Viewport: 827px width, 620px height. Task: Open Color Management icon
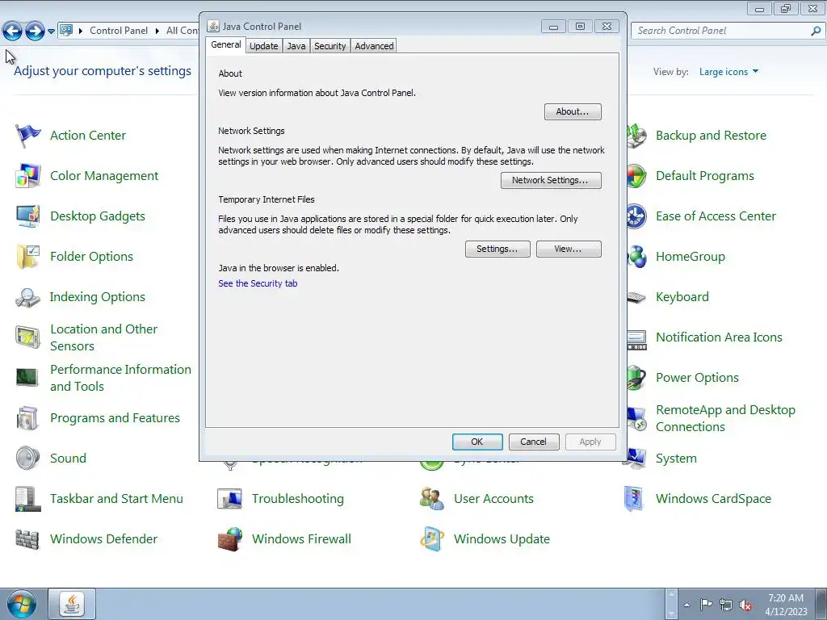(27, 176)
